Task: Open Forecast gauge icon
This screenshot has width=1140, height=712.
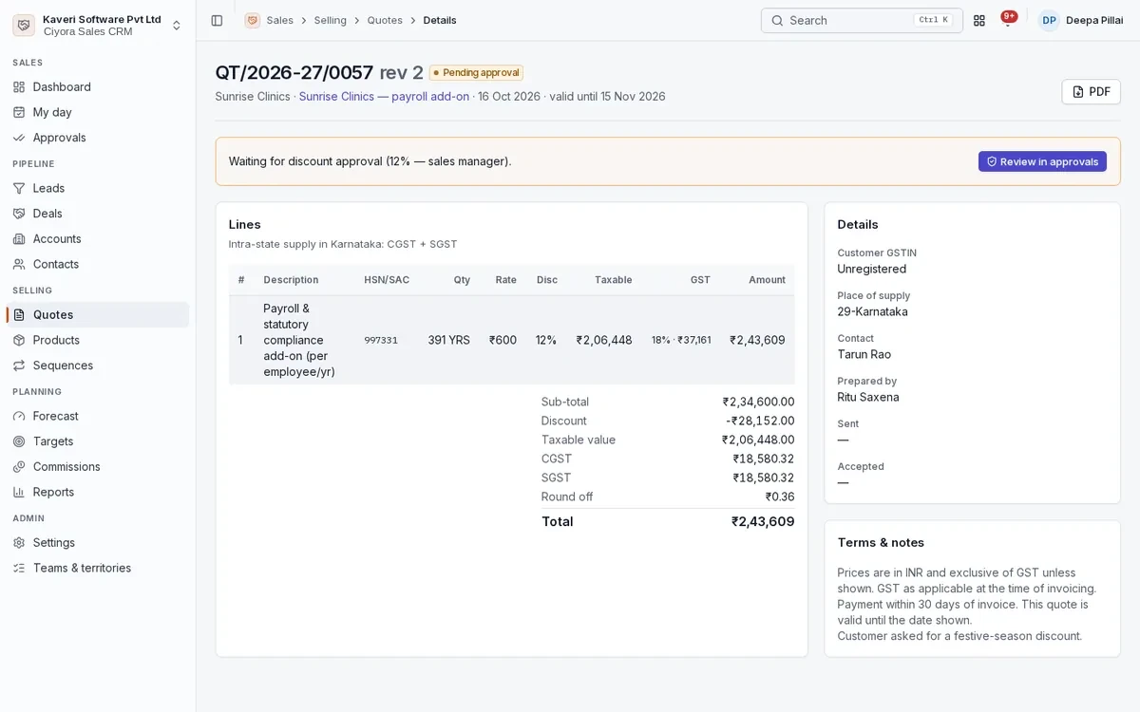Action: tap(19, 416)
